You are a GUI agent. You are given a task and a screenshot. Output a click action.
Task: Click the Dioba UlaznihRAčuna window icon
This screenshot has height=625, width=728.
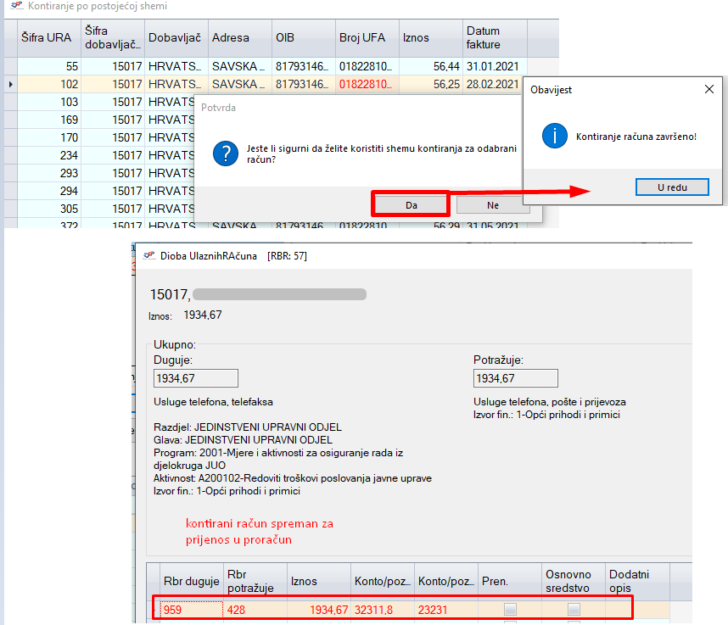[x=150, y=255]
